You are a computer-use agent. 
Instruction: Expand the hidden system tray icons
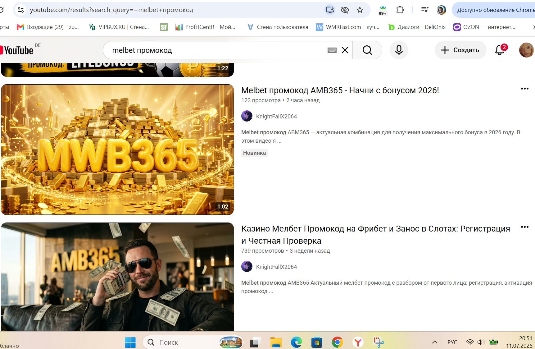tap(435, 342)
